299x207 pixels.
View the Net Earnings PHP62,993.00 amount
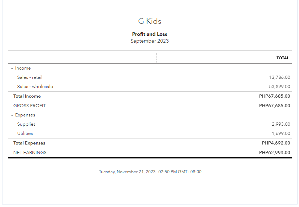[x=274, y=153]
